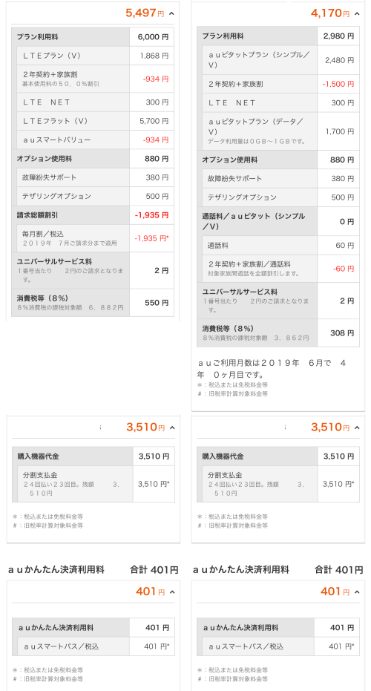Click the auご利用月数 usage months note
Viewport: 371px width, 691px height.
[x=272, y=369]
